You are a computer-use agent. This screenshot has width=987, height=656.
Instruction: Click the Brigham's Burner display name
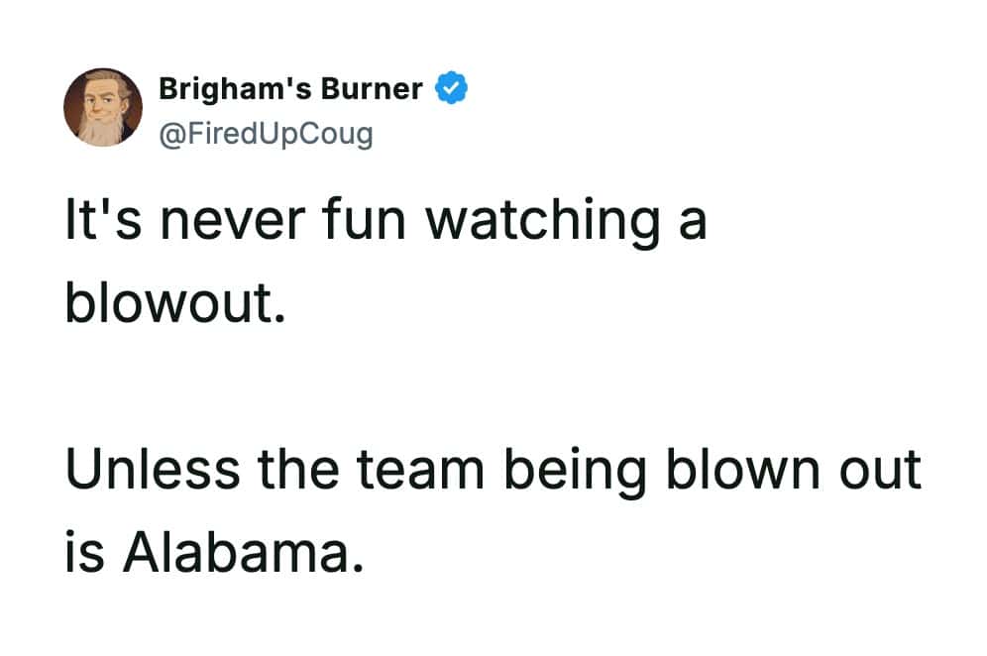point(290,89)
